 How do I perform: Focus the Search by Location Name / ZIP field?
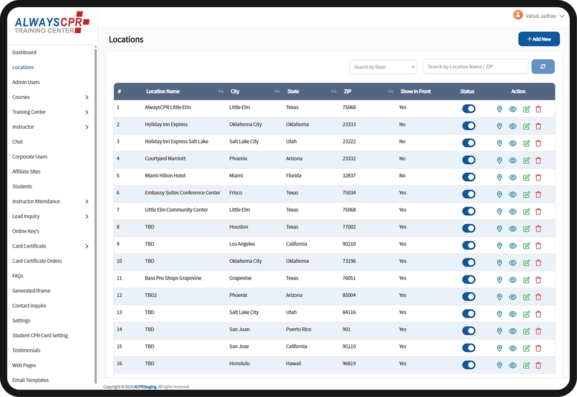point(475,67)
